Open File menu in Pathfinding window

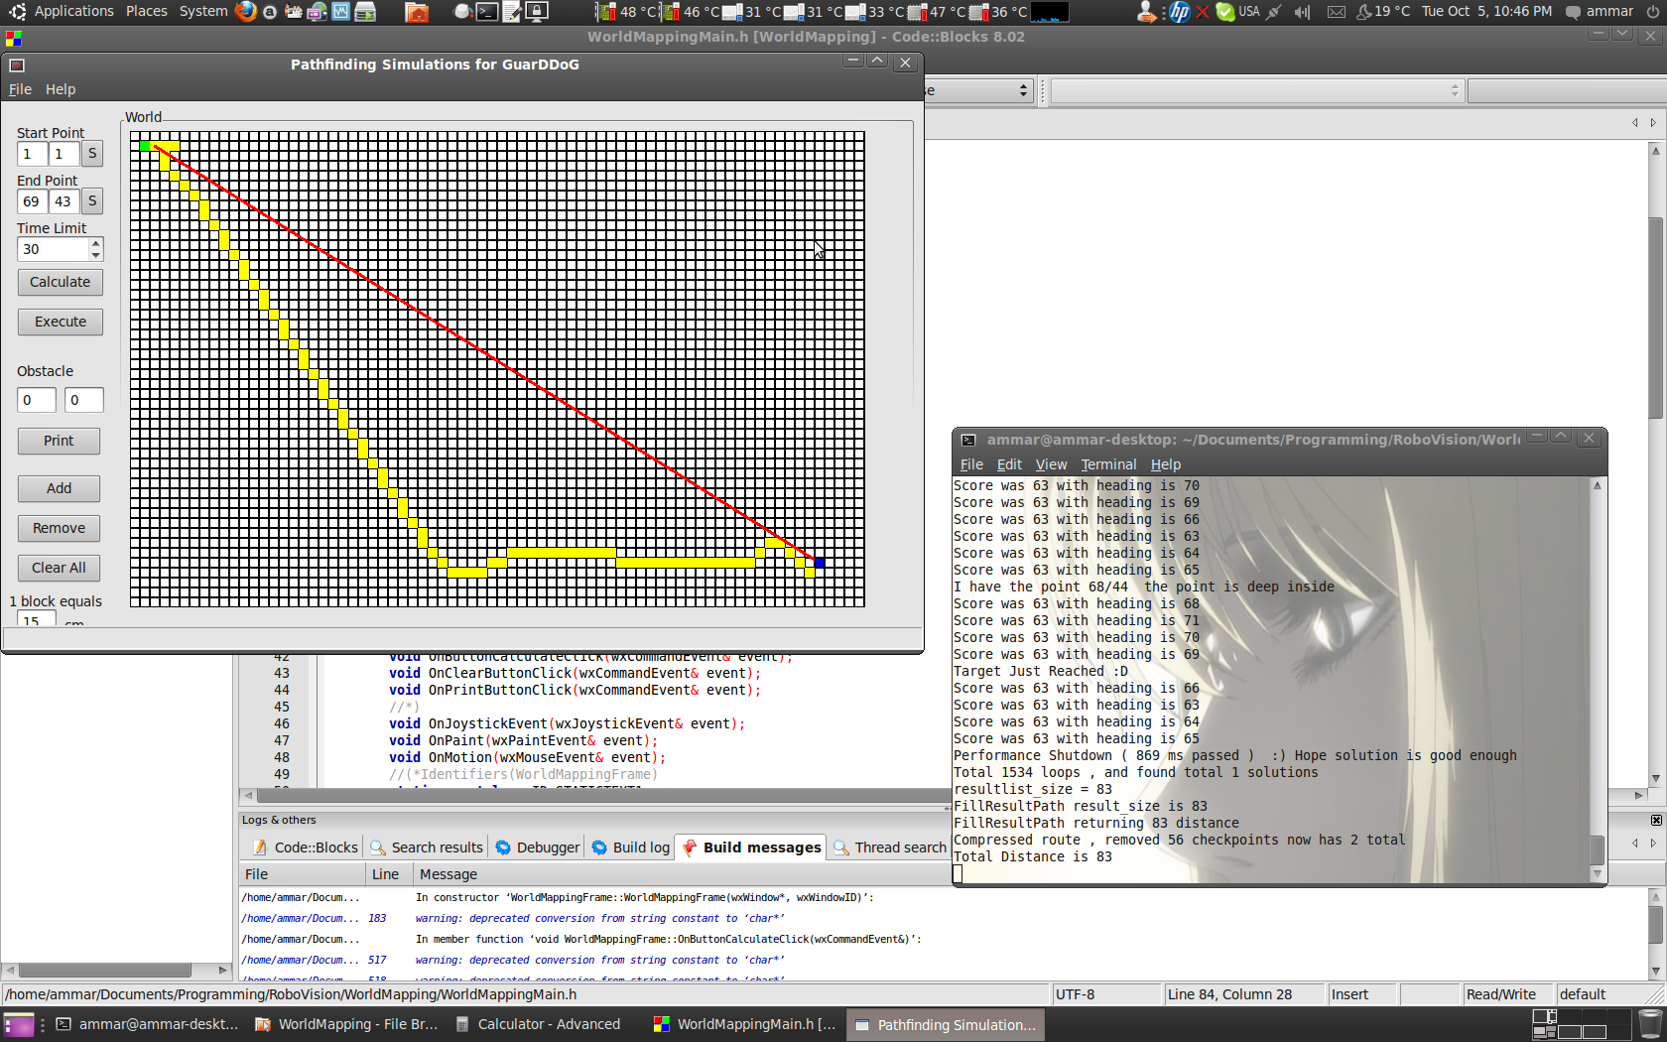pyautogui.click(x=20, y=89)
